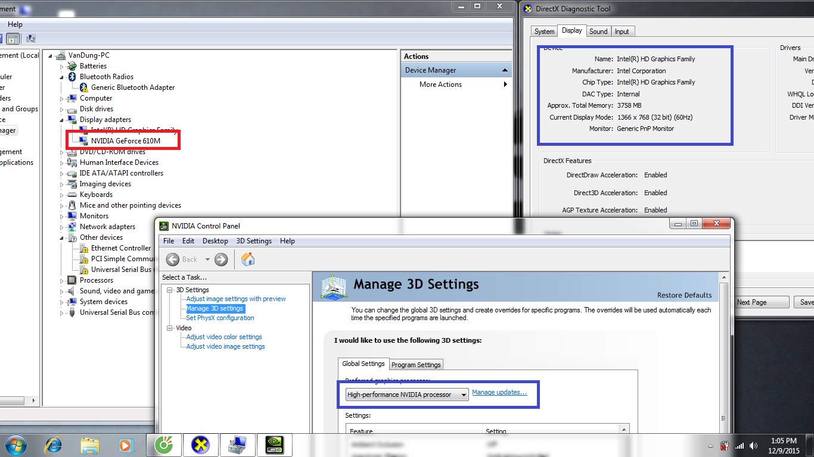Click the Ethernet Controller warning icon
This screenshot has height=457, width=814.
[x=83, y=248]
